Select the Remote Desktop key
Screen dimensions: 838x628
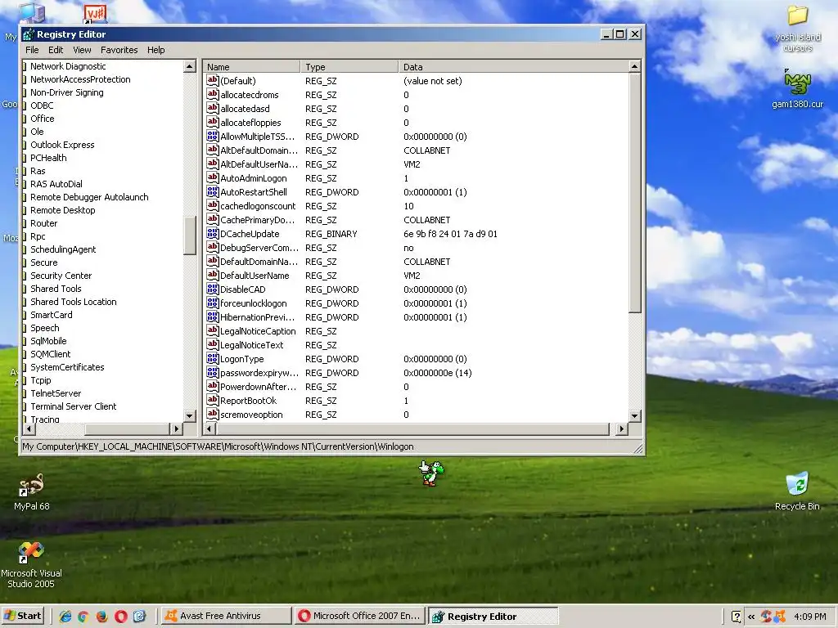[x=62, y=210]
